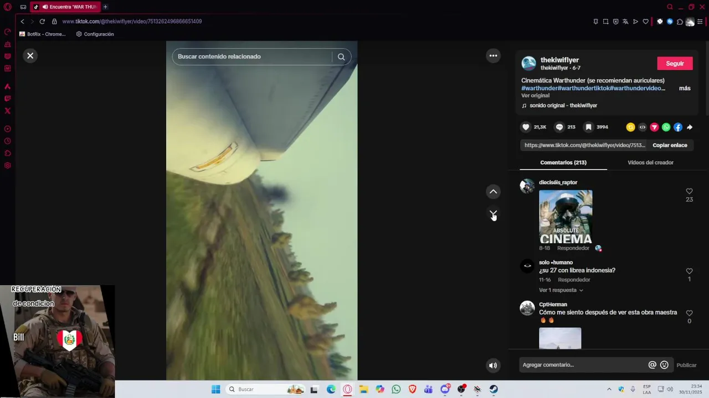
Task: Open the three-dot video options menu
Action: point(493,55)
